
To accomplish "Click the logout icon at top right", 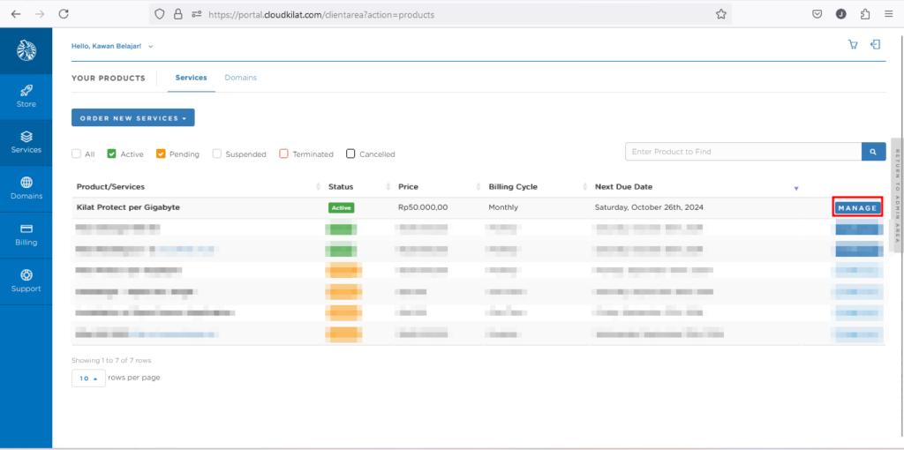I will 875,45.
